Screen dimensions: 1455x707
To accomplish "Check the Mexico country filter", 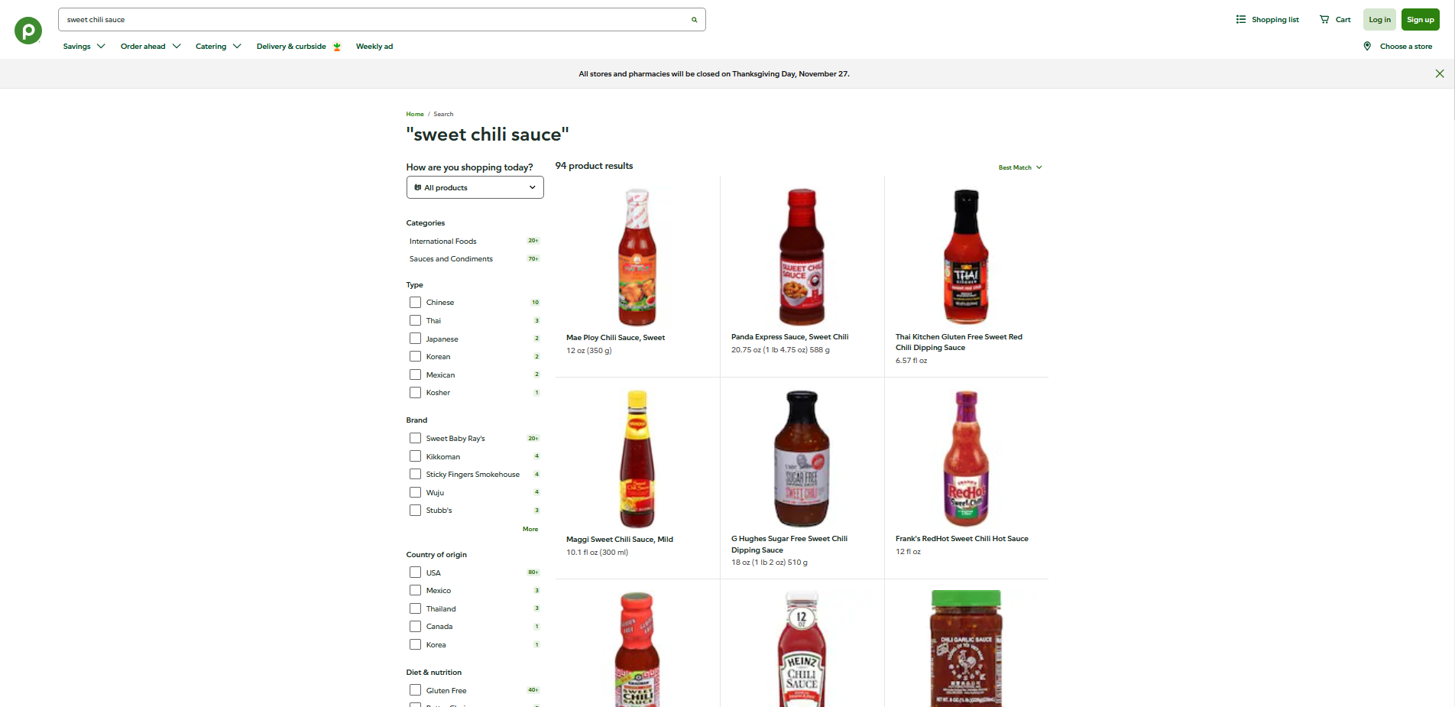I will pyautogui.click(x=415, y=591).
